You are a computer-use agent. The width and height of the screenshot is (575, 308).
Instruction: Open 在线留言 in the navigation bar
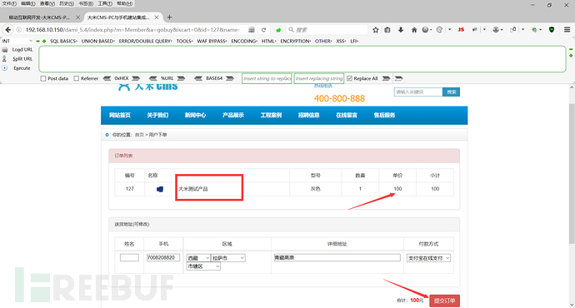(x=347, y=115)
